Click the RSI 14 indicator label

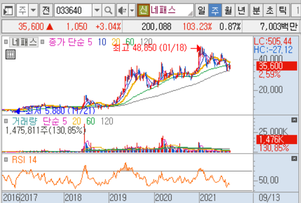tap(24, 160)
